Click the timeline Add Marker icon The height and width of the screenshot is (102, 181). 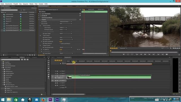coord(65,63)
